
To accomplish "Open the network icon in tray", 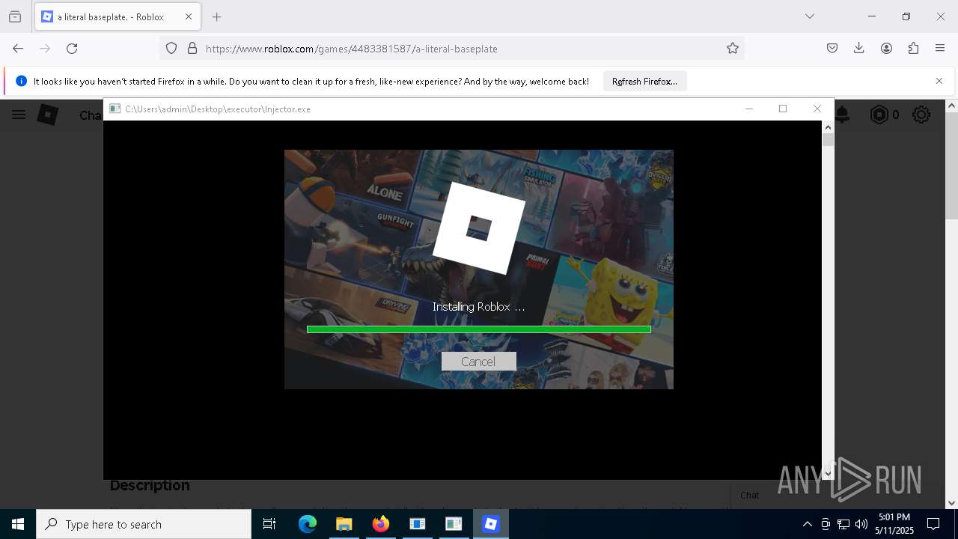I will [843, 524].
